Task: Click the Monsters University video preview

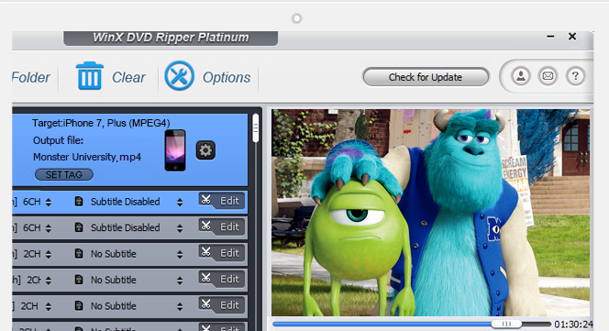Action: [430, 213]
